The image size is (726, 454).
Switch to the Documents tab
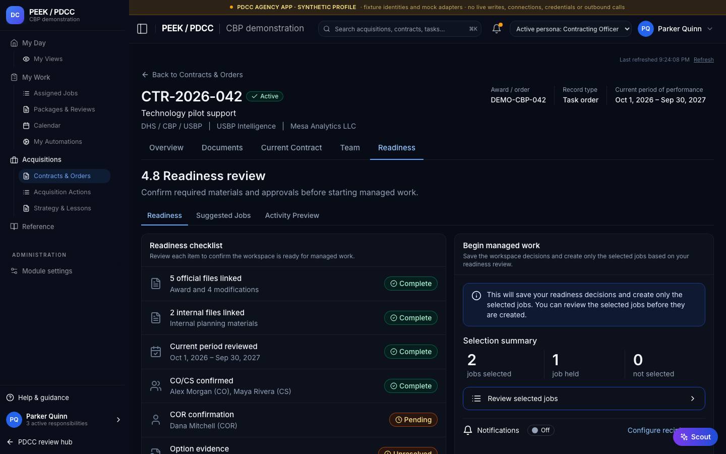coord(222,148)
